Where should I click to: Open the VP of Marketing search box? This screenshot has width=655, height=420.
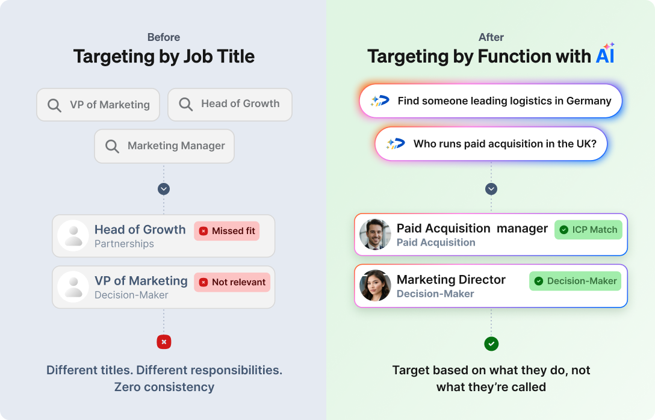point(98,105)
